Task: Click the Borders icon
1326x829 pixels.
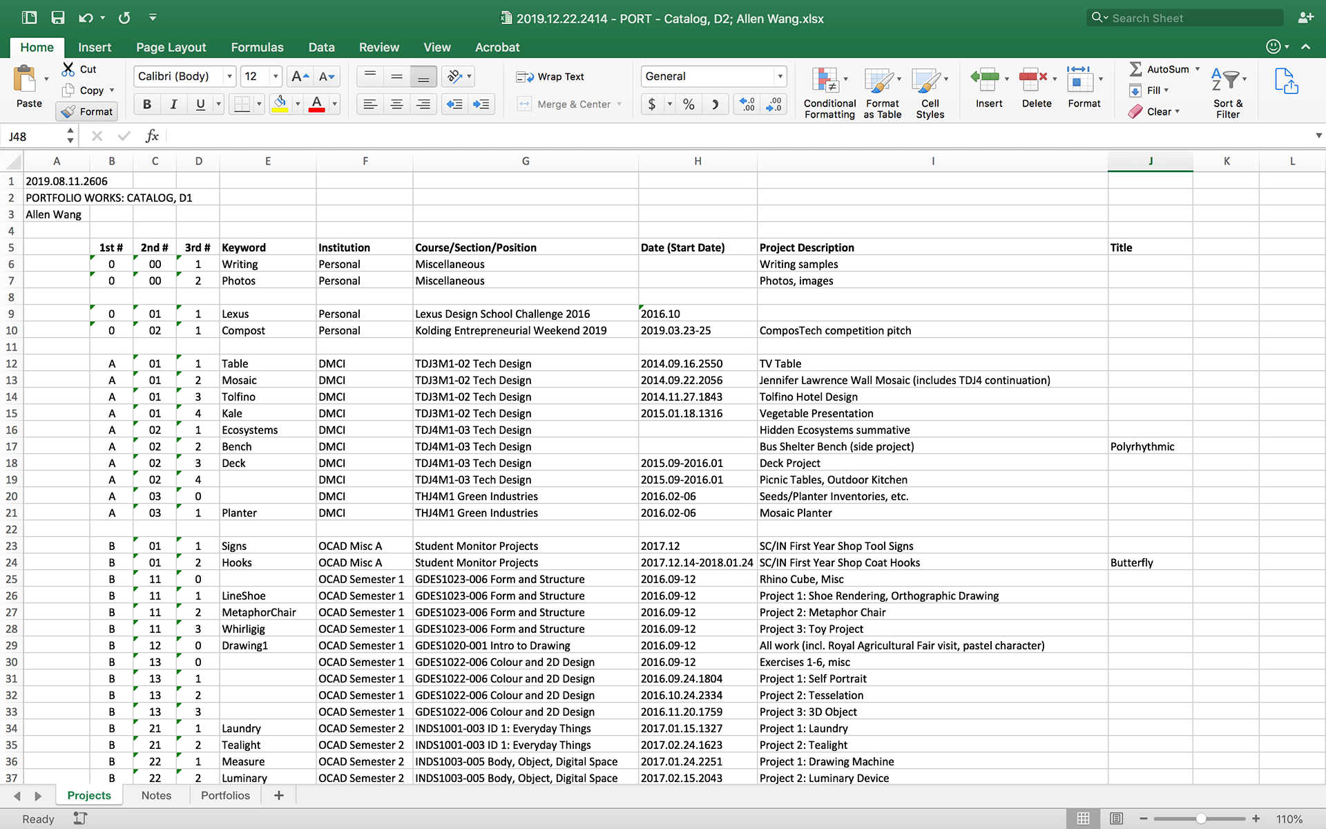Action: [242, 104]
